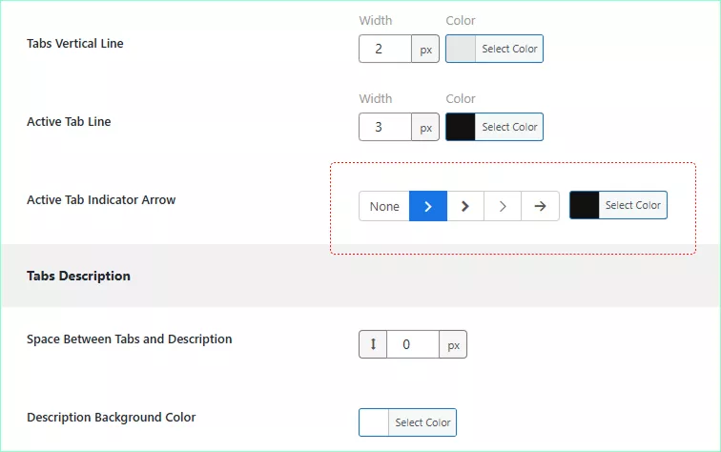Focus the Space Between Tabs and Description value
Viewport: 721px width, 452px height.
pos(412,344)
